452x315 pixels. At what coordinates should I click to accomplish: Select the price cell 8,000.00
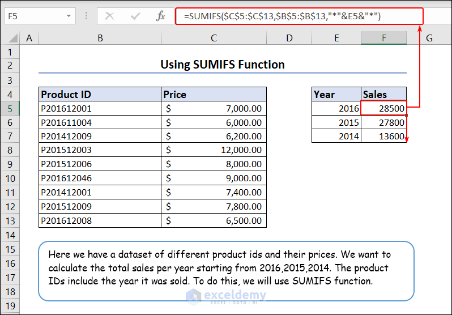click(214, 164)
